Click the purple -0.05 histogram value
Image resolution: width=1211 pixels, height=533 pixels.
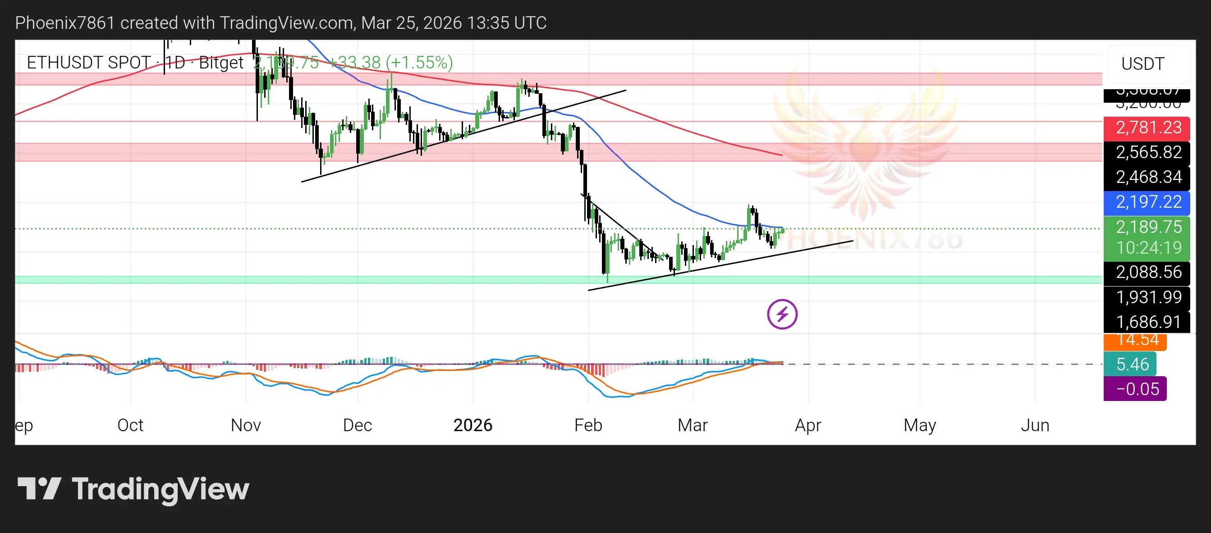(1134, 389)
